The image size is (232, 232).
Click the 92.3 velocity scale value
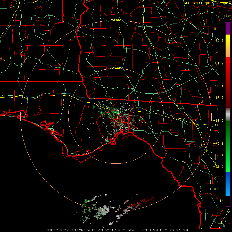(x=219, y=40)
